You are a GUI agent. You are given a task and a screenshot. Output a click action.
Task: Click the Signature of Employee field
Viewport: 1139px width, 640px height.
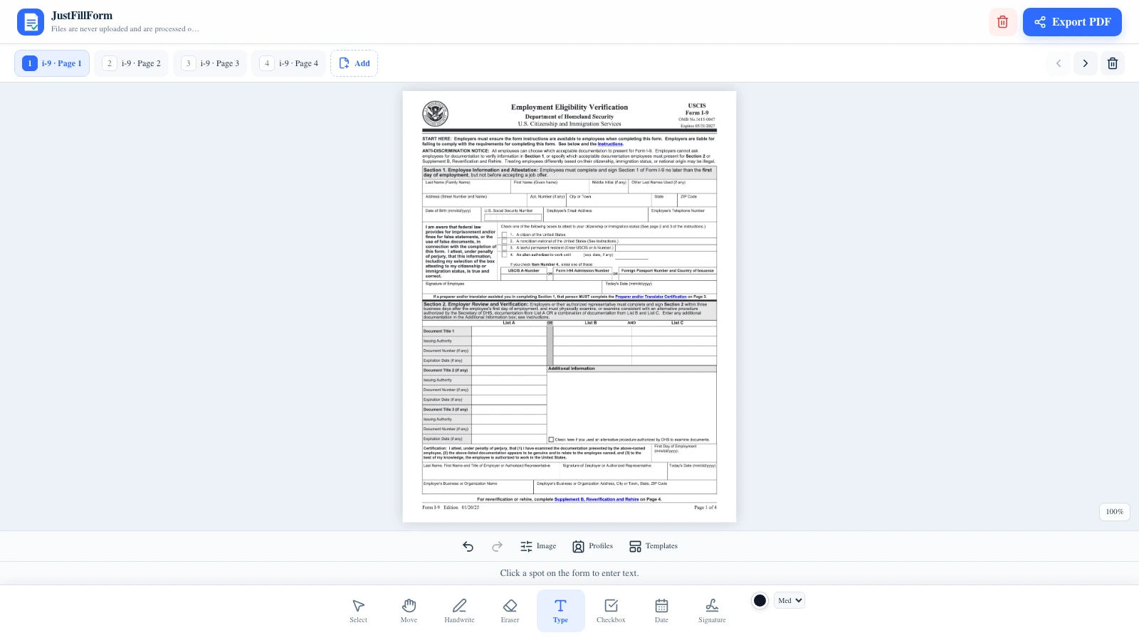tap(512, 287)
